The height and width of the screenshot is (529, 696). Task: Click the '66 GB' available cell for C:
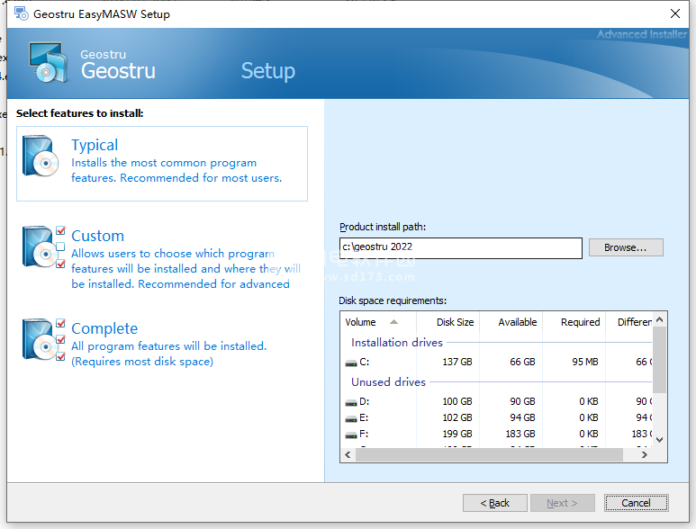522,362
